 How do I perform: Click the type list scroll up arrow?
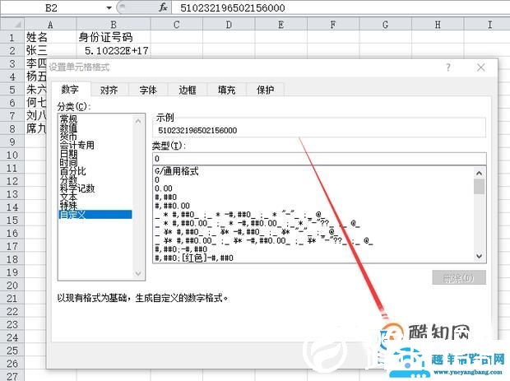pos(479,173)
